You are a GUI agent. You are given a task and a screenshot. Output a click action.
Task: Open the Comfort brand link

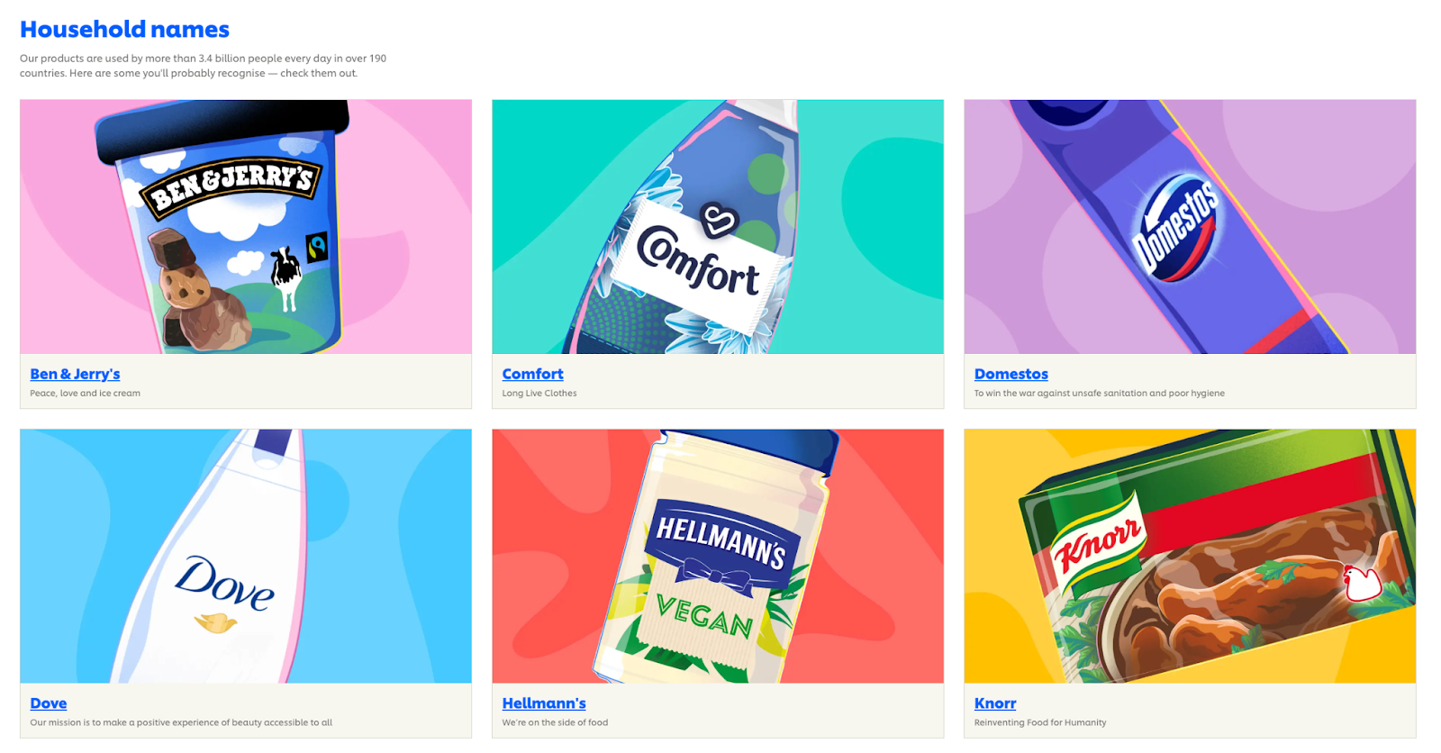coord(532,374)
